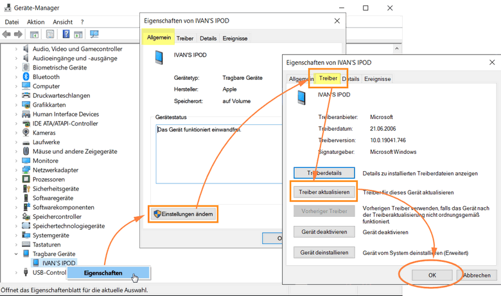501x296 pixels.
Task: Expand the Bluetooth category chevron
Action: 16,77
